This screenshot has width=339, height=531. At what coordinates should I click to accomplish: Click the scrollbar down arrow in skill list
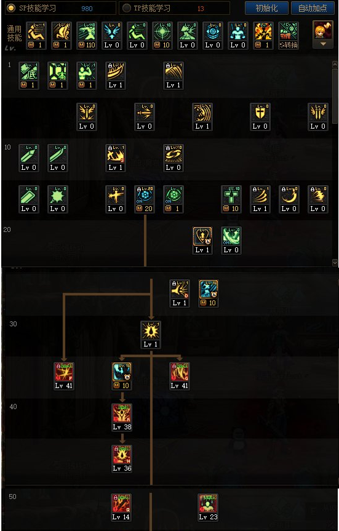335,263
